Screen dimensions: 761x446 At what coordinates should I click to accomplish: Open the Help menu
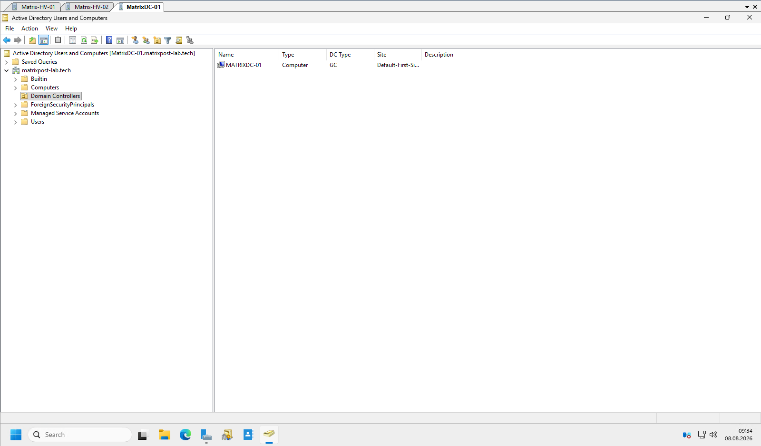(x=71, y=29)
